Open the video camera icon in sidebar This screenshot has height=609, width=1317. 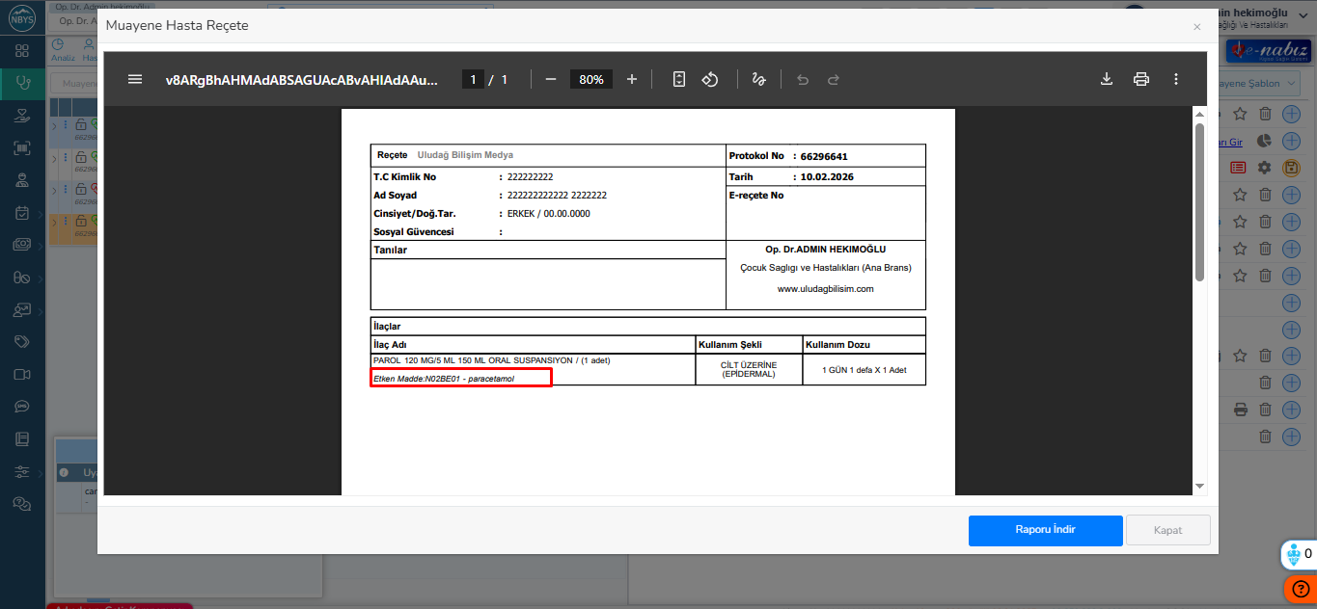[22, 375]
